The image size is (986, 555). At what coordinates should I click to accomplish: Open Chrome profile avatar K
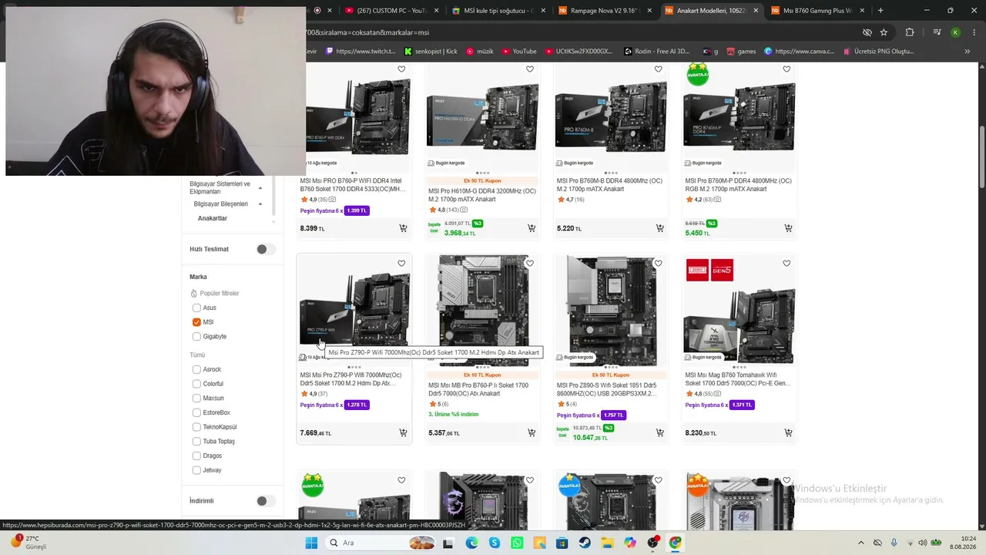(956, 32)
